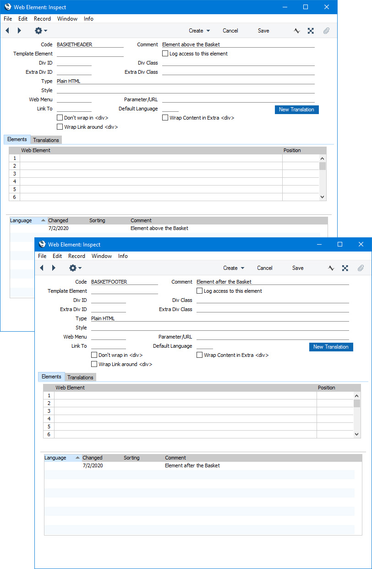This screenshot has height=569, width=372.
Task: Go to next record in BASKETFOOTER window
Action: pyautogui.click(x=54, y=268)
